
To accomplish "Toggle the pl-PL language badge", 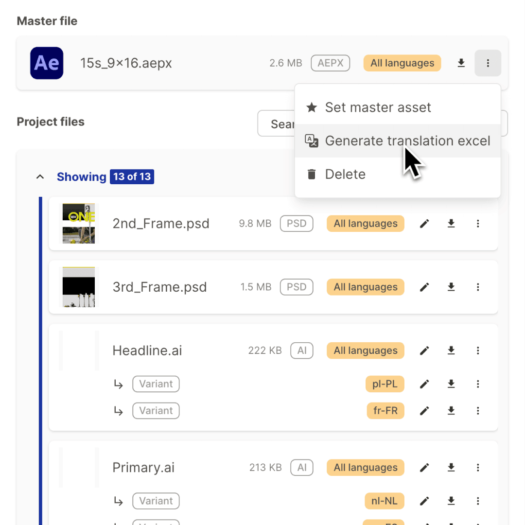I will [385, 384].
